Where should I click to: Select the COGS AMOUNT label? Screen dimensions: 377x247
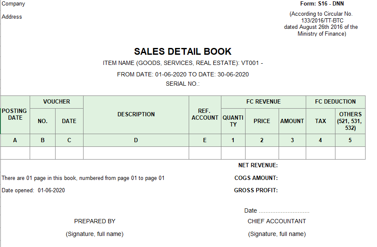point(256,178)
